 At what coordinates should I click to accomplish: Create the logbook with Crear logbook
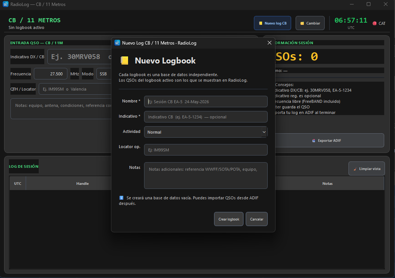pos(229,219)
